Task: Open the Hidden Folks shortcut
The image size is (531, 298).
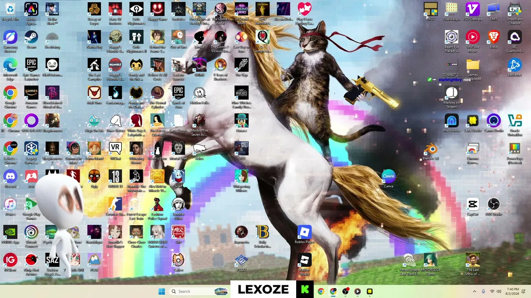Action: click(x=199, y=95)
